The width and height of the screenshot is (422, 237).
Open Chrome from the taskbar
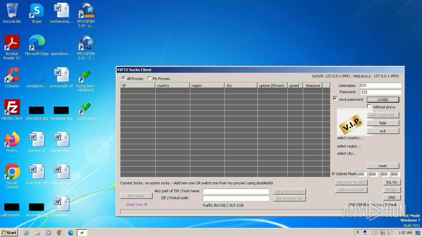tap(60, 233)
